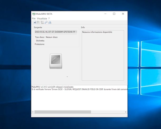This screenshot has height=129, width=161.
Task: Open the File menu
Action: point(34,18)
